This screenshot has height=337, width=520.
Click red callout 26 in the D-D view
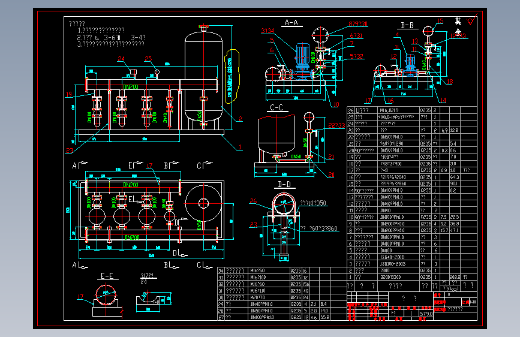tap(253, 201)
